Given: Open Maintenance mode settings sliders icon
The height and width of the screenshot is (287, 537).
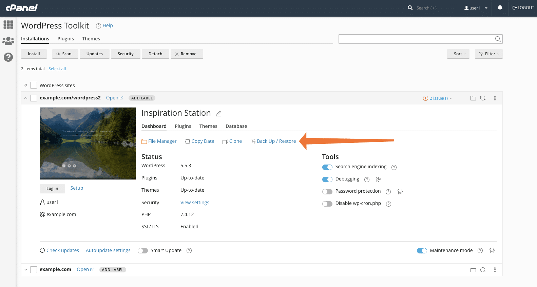Looking at the screenshot, I should (x=492, y=251).
